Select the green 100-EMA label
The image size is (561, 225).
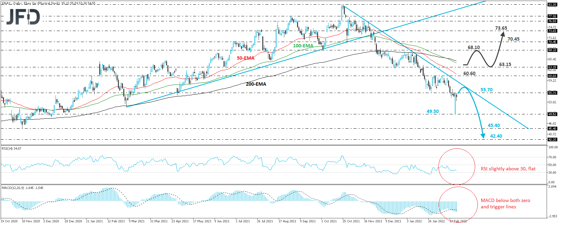[303, 46]
